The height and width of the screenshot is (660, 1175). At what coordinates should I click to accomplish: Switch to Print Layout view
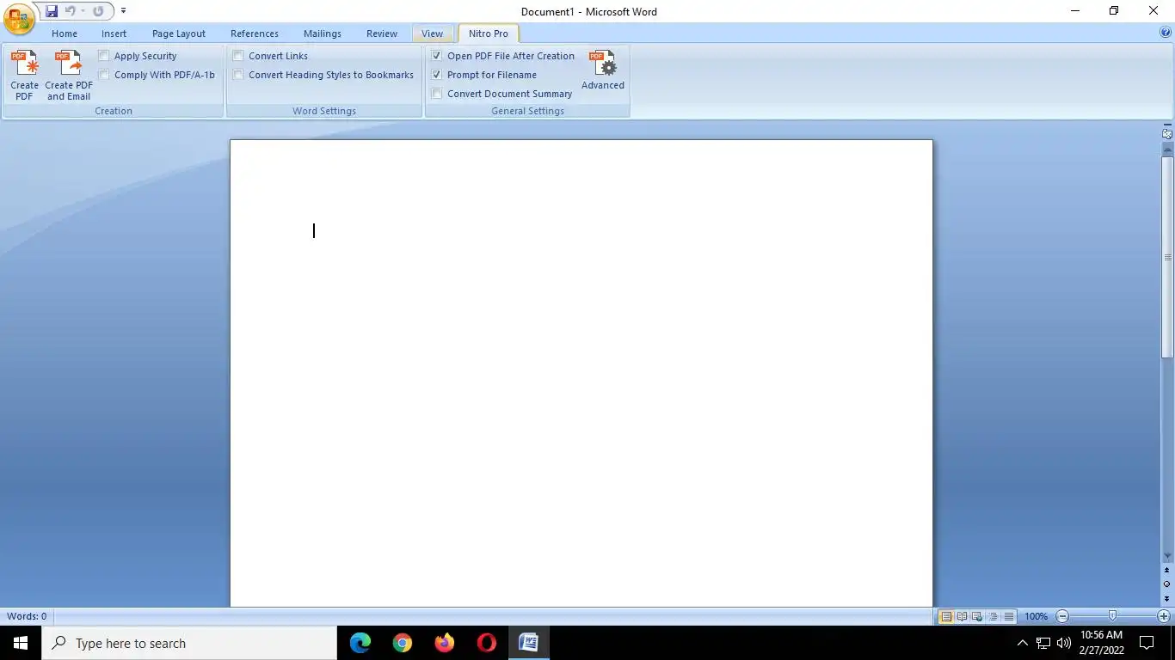(946, 616)
